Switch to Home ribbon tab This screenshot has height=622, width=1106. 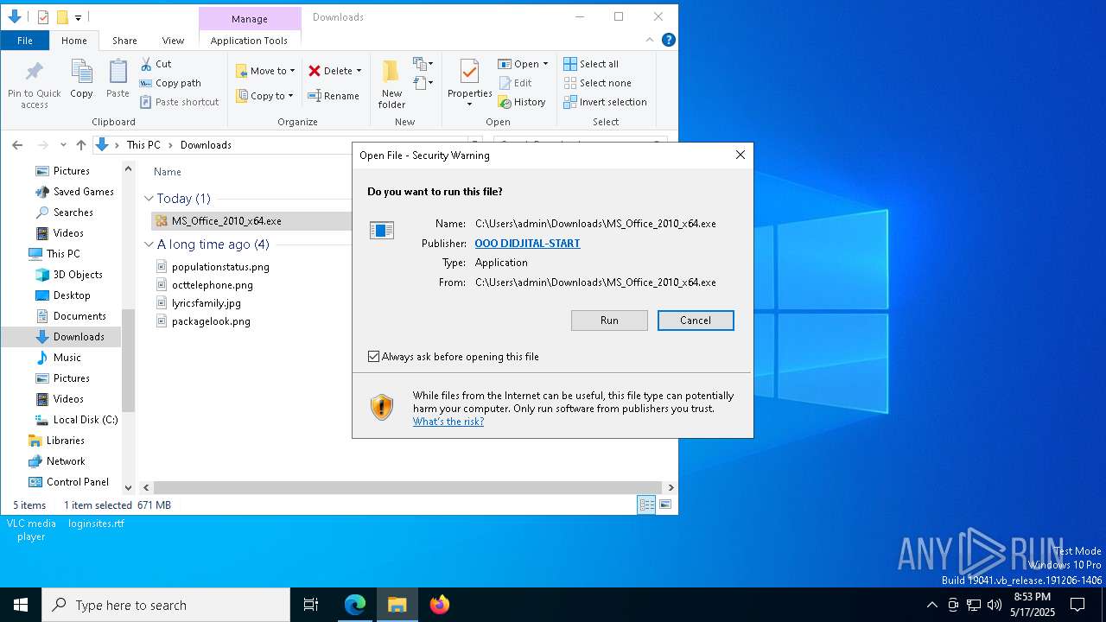click(x=73, y=40)
